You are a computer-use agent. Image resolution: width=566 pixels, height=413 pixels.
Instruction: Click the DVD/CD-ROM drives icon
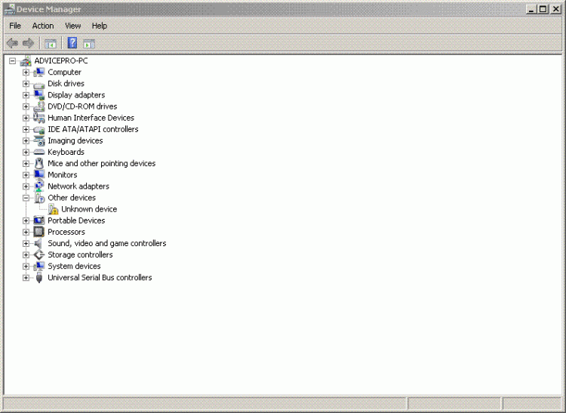(39, 106)
